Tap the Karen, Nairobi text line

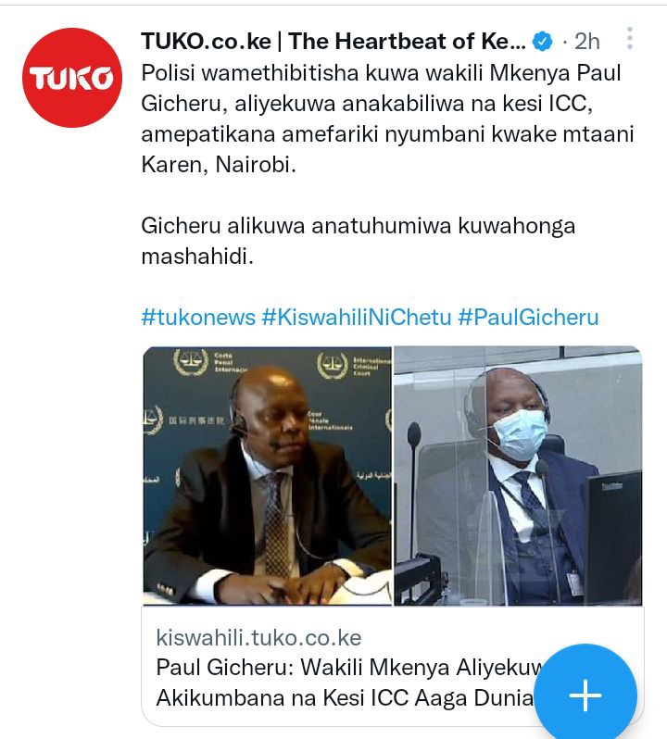pyautogui.click(x=219, y=165)
